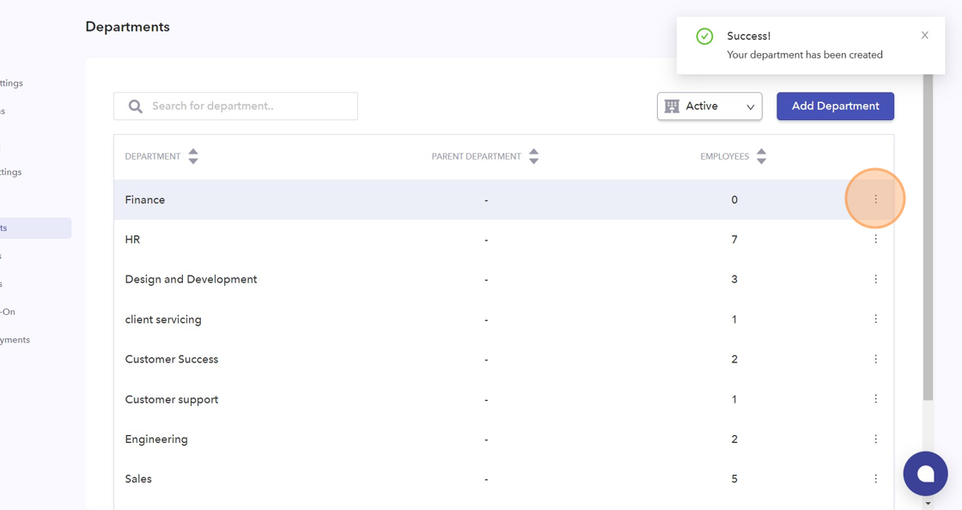Image resolution: width=962 pixels, height=510 pixels.
Task: Select the Customer support department row
Action: coord(172,399)
